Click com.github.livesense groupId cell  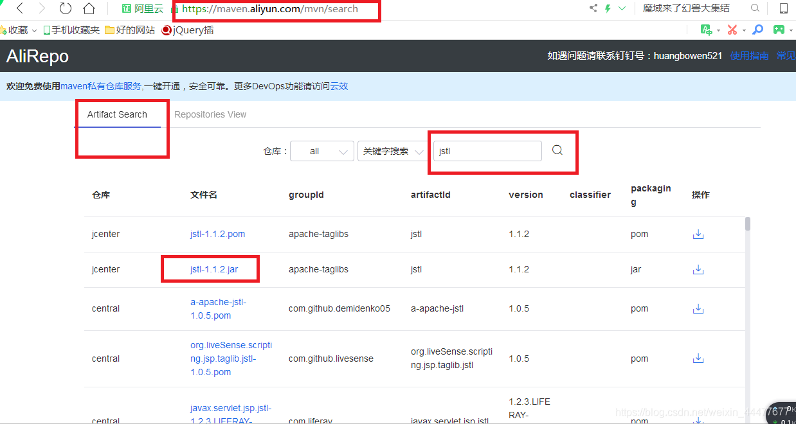[x=331, y=358]
